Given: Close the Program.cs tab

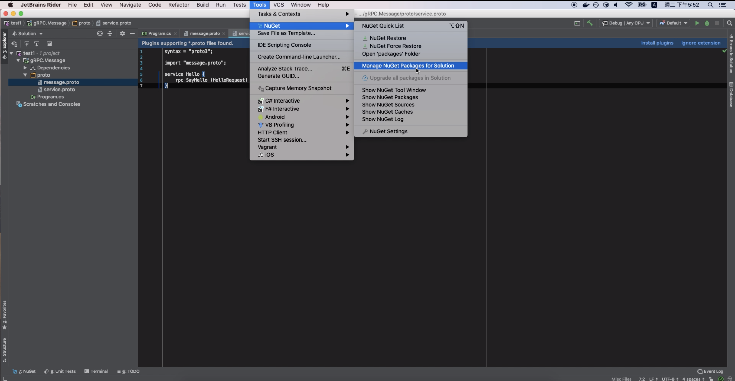Looking at the screenshot, I should (175, 34).
